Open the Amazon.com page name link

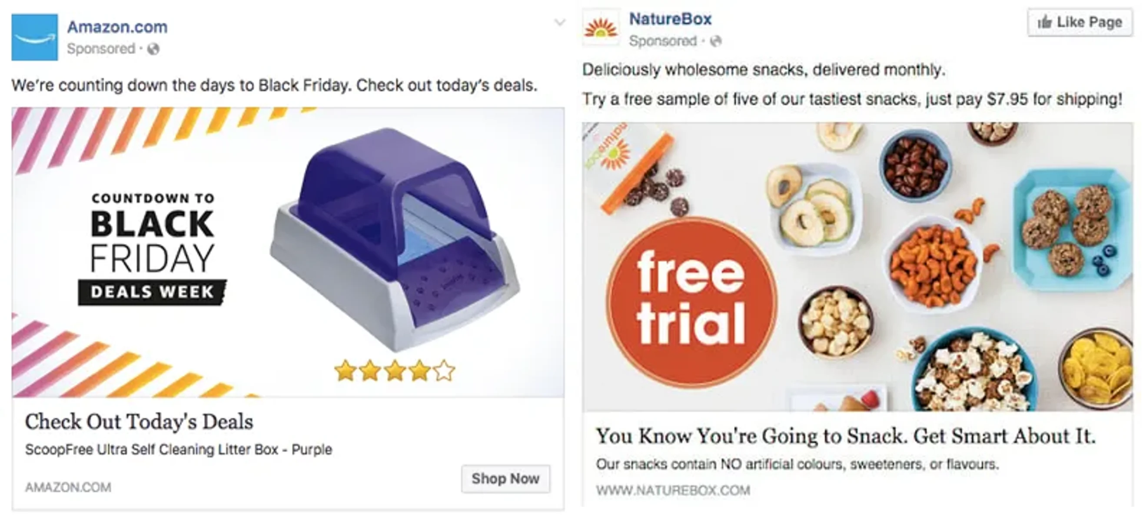[x=117, y=27]
